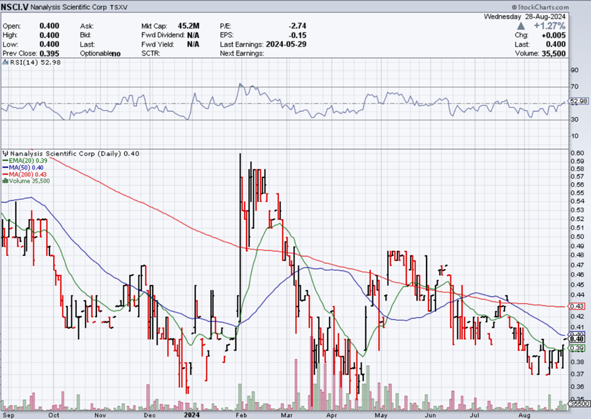Click the Feb month label
The height and width of the screenshot is (419, 591).
click(x=241, y=415)
